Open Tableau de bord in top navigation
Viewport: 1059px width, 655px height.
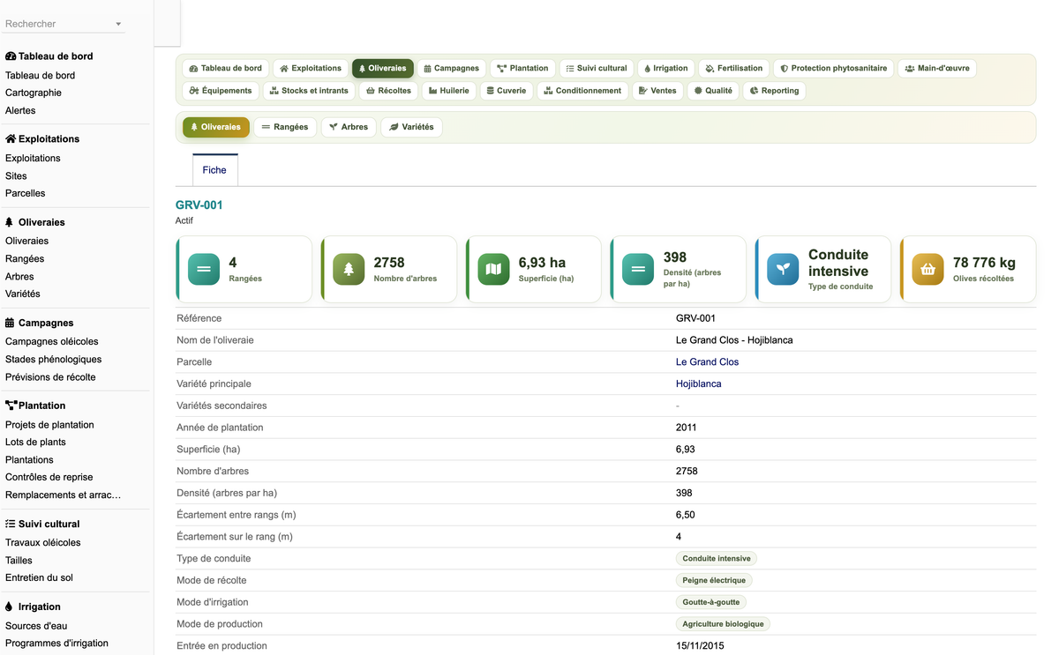(226, 68)
